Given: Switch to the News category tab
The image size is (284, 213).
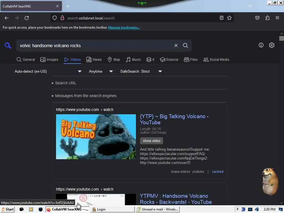Looking at the screenshot, I should point(94,60).
